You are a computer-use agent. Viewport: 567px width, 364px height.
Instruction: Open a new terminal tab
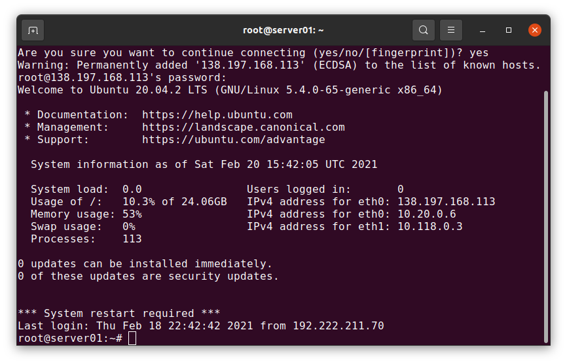tap(33, 30)
